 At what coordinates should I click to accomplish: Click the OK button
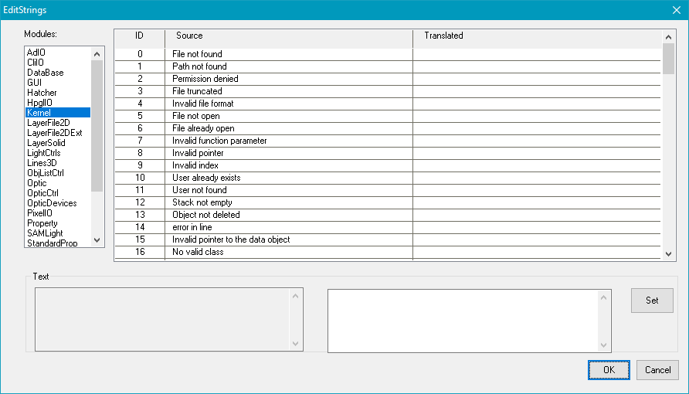pyautogui.click(x=609, y=370)
